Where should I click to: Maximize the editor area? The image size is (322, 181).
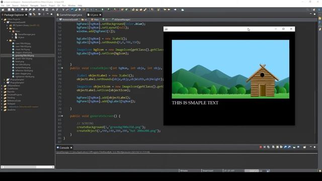pos(314,14)
